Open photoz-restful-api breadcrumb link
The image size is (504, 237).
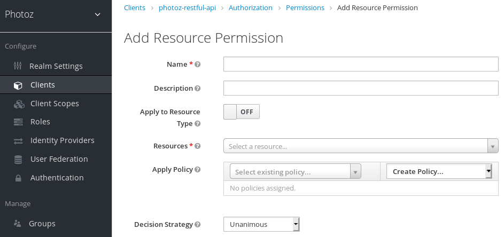tap(187, 8)
